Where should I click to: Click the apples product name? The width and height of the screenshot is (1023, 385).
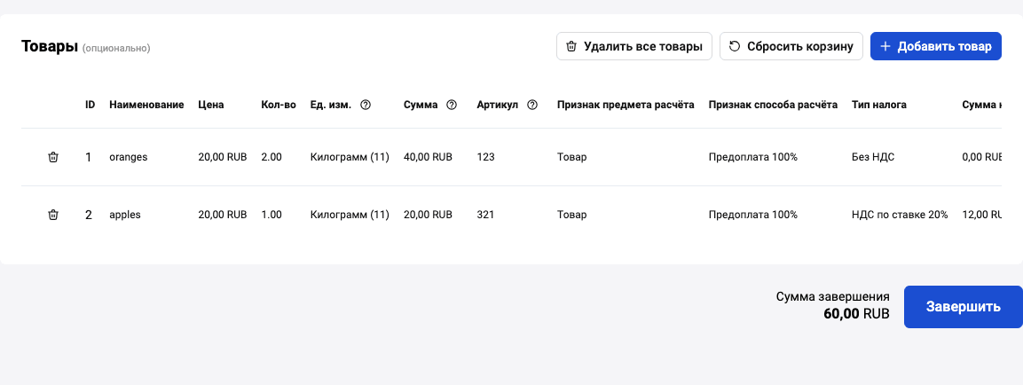(x=125, y=215)
